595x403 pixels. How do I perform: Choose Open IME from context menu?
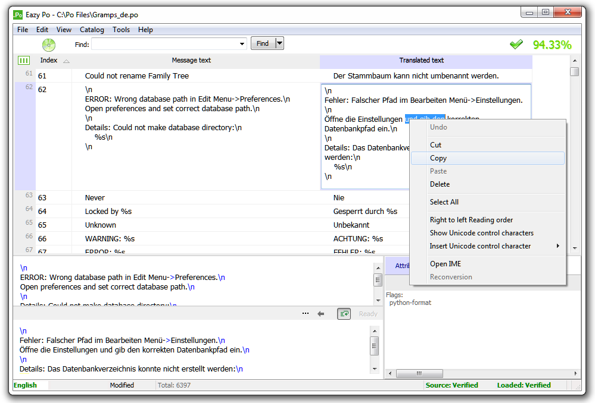[x=488, y=264]
